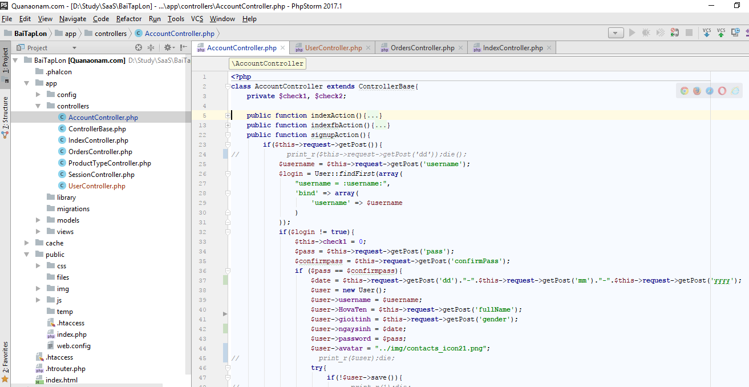Open the run configuration dropdown

[616, 33]
